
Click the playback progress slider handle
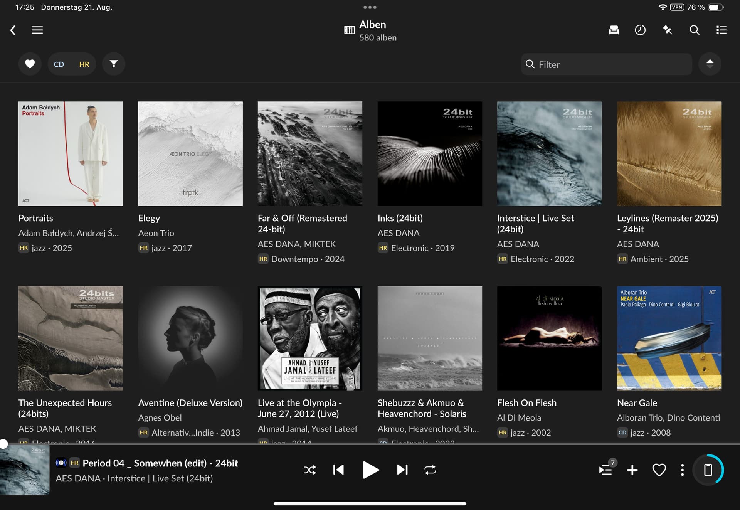point(3,444)
